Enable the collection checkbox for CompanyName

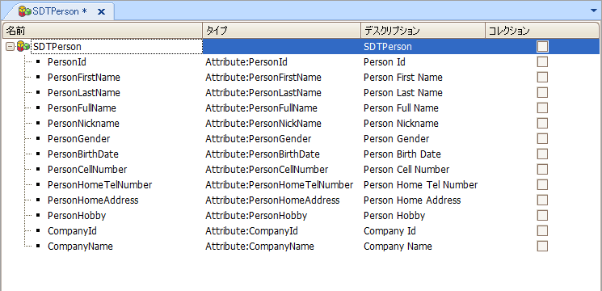point(542,246)
